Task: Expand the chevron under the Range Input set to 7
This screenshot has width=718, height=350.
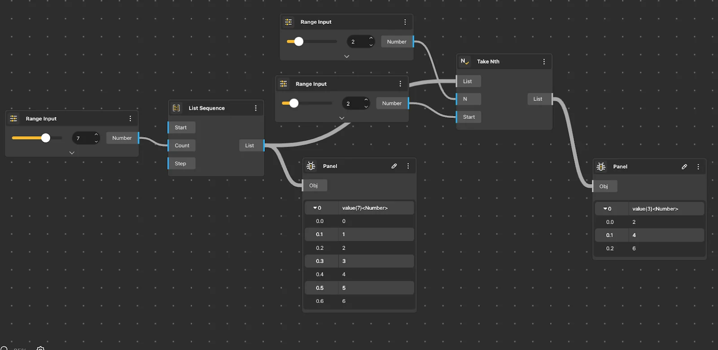Action: 72,153
